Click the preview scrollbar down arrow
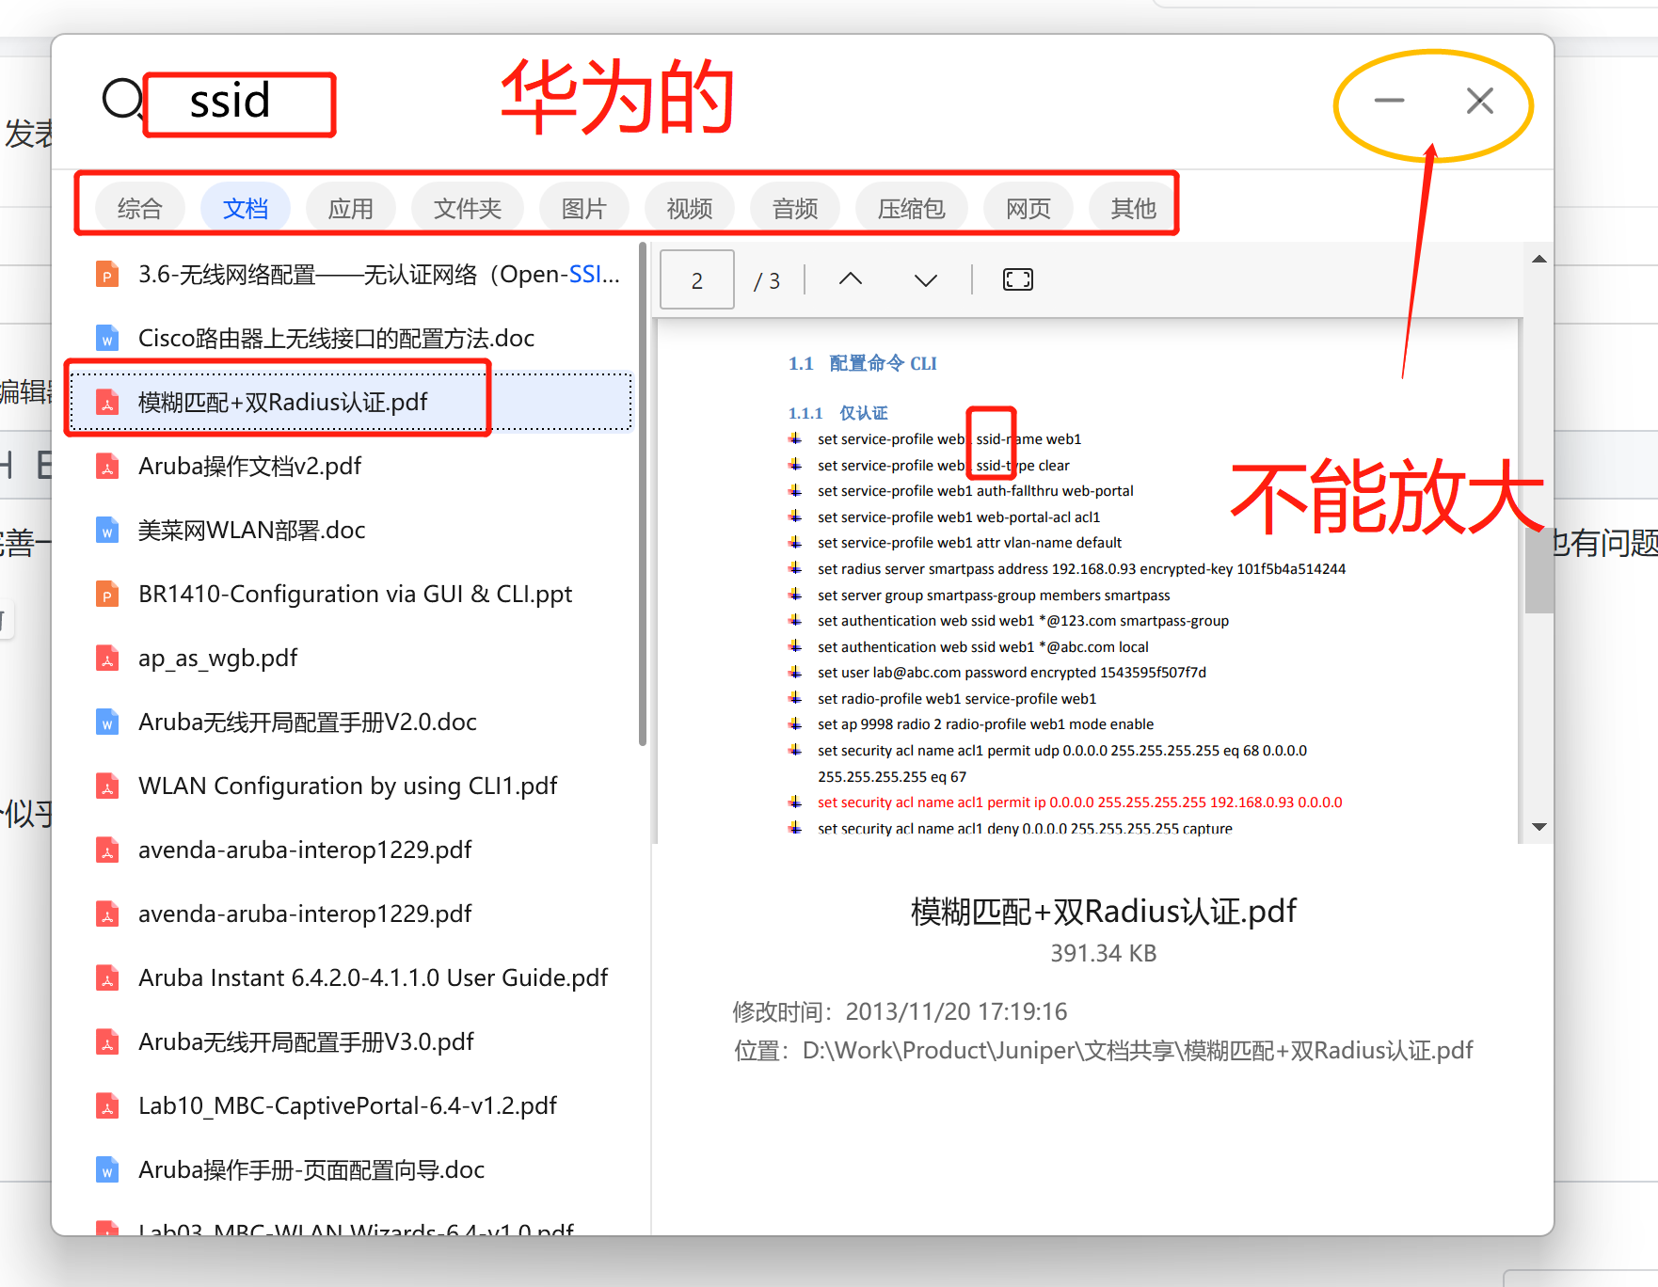Image resolution: width=1658 pixels, height=1287 pixels. (1539, 827)
